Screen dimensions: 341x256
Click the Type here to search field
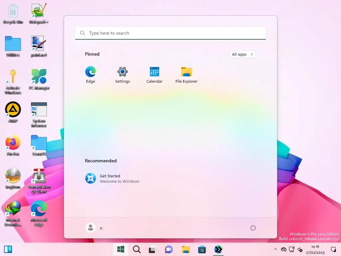tap(170, 33)
